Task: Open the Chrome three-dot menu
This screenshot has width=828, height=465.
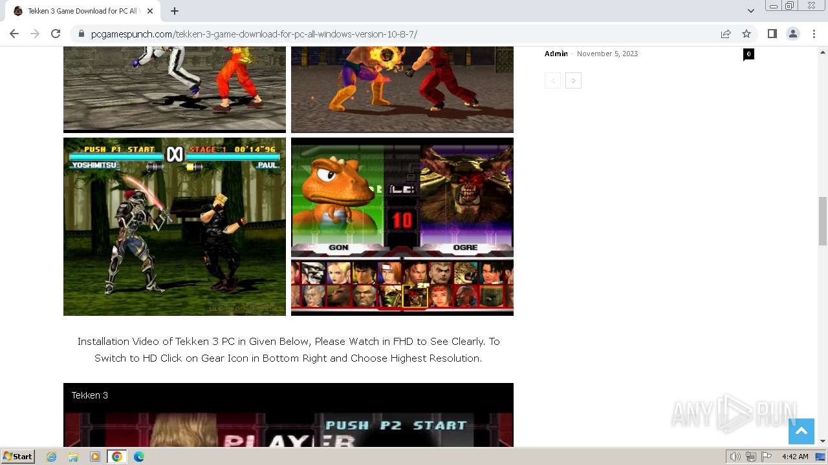Action: 813,34
